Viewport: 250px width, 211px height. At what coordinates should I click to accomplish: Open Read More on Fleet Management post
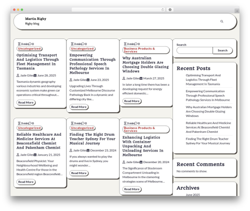(26, 103)
